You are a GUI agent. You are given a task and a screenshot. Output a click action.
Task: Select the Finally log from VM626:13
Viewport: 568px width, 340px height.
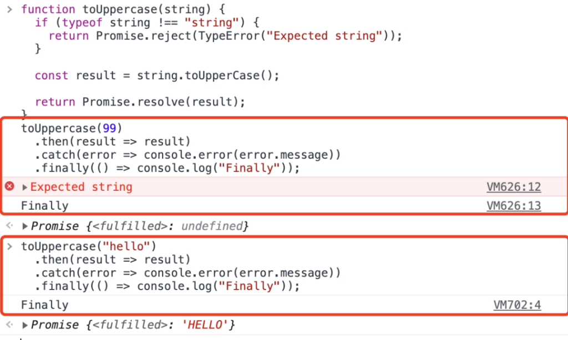point(44,206)
